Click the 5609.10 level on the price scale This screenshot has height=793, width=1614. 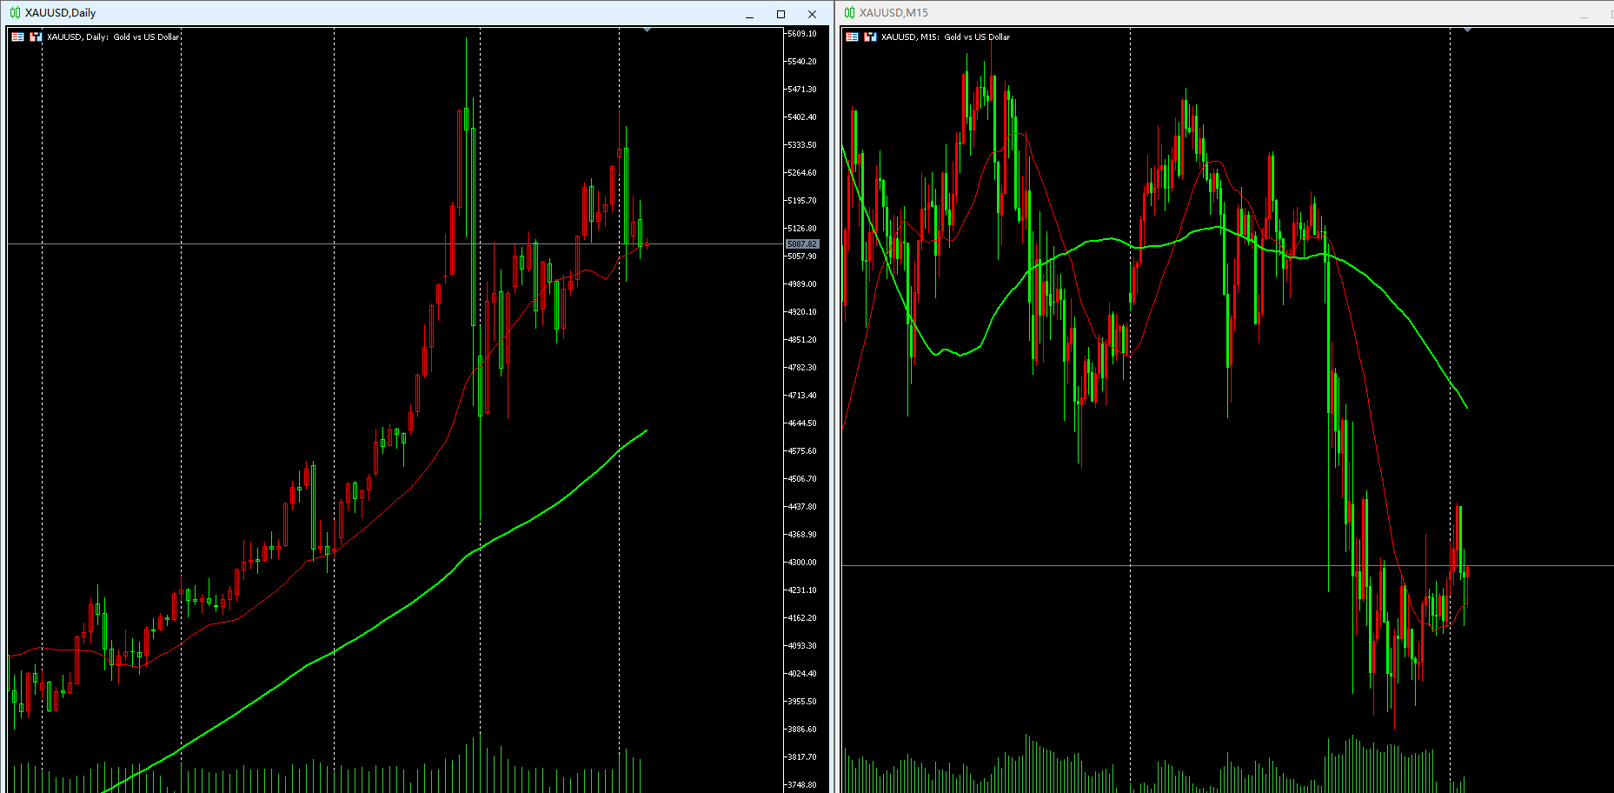point(801,34)
